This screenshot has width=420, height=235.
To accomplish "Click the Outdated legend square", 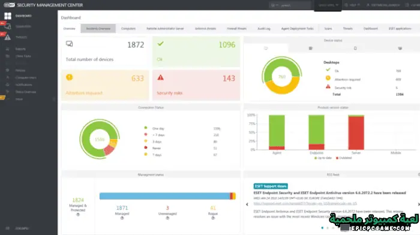I will pyautogui.click(x=337, y=158).
